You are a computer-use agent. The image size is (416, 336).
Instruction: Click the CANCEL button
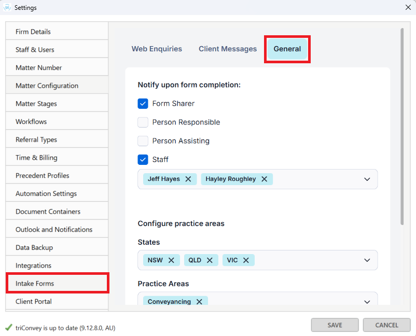pyautogui.click(x=386, y=325)
